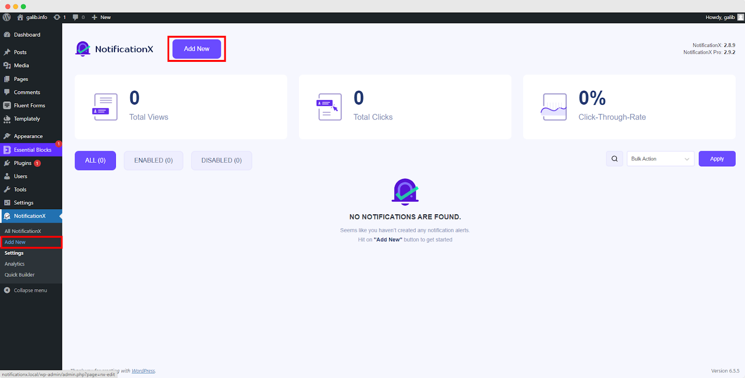Click the Templately cloud icon
Viewport: 745px width, 378px height.
tap(7, 119)
